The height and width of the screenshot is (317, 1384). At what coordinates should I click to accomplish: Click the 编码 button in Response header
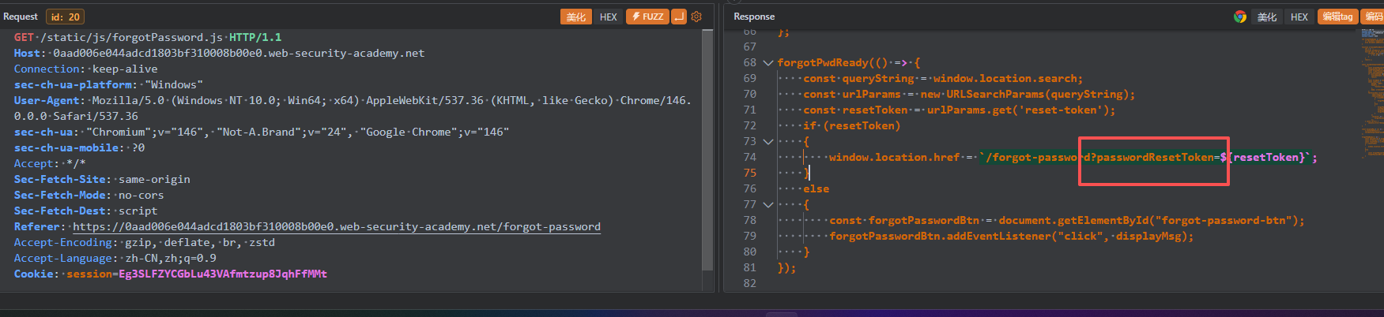(x=1374, y=17)
